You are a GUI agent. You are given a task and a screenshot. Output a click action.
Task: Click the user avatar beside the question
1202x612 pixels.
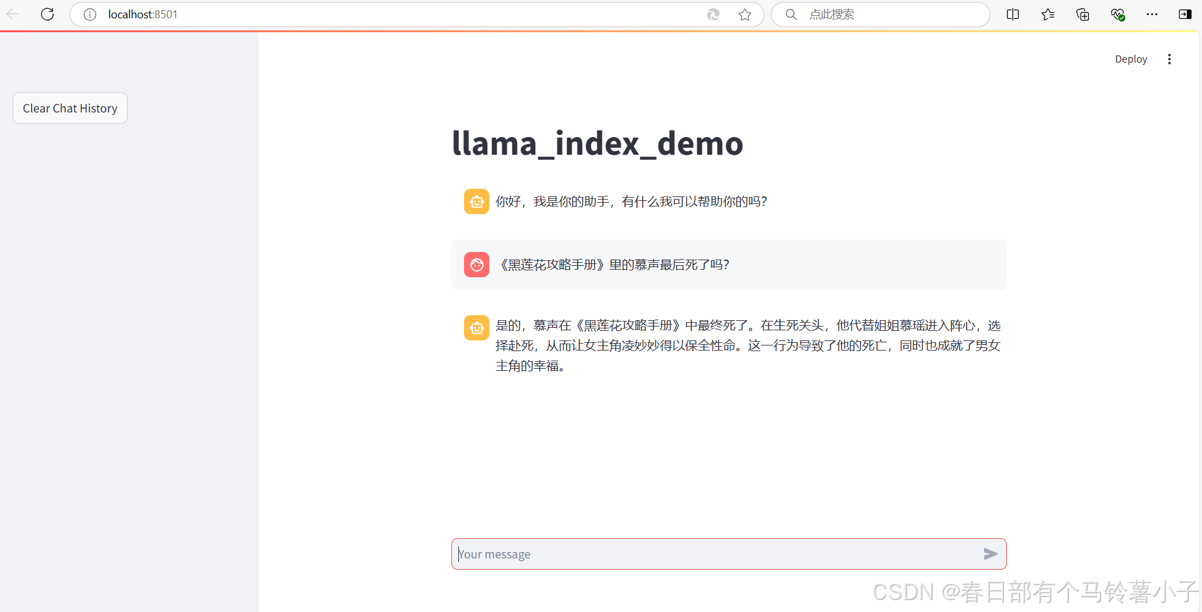477,265
